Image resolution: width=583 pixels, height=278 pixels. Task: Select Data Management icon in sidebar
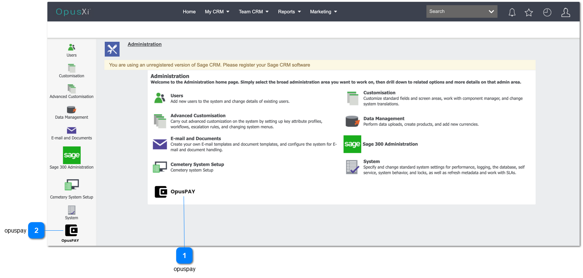(x=71, y=110)
